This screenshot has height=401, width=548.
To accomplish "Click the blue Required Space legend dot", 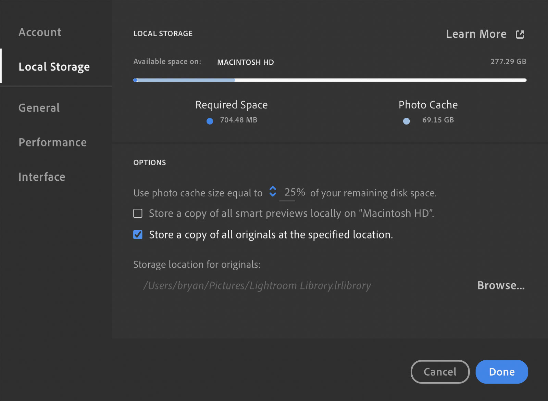I will click(210, 121).
